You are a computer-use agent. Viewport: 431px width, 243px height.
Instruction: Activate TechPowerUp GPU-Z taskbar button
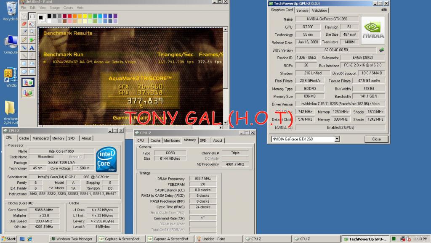tap(366, 239)
